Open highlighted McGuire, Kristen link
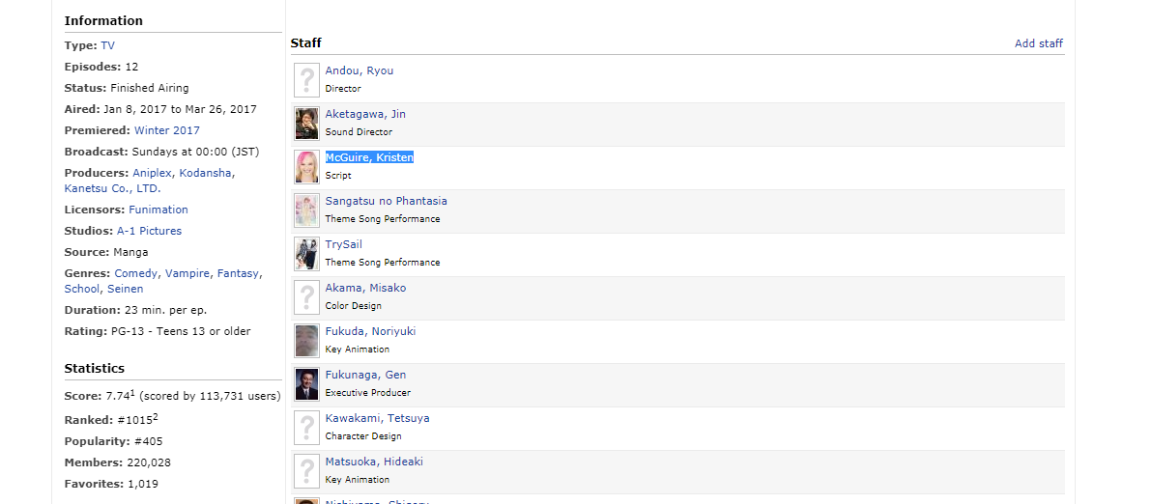The width and height of the screenshot is (1152, 504). tap(369, 157)
